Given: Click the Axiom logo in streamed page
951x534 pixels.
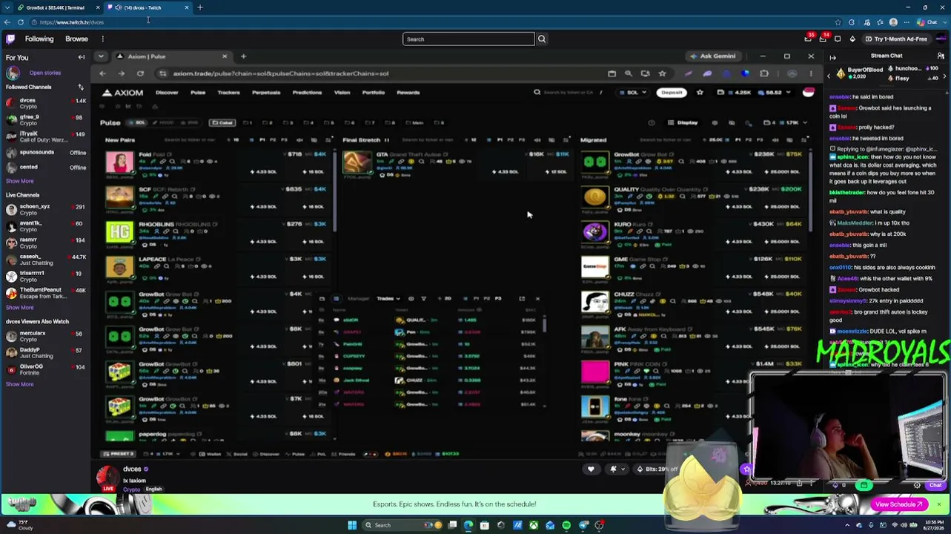Looking at the screenshot, I should click(x=123, y=93).
